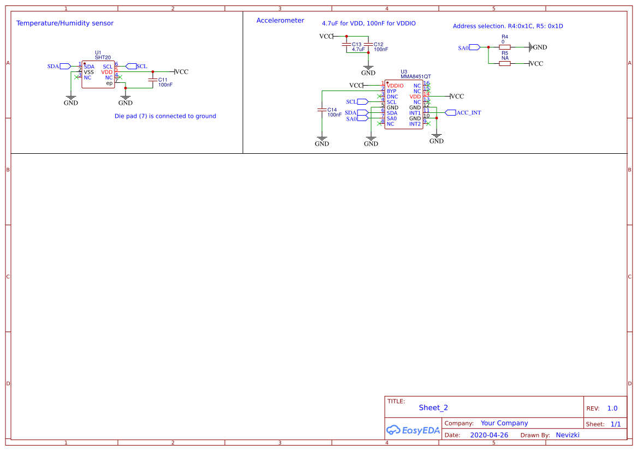
Task: Click the 'INT1' pin label on U3
Action: pos(415,113)
